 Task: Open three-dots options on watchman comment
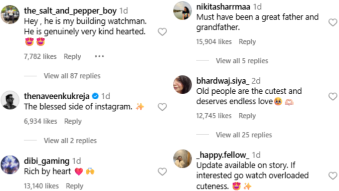click(99, 56)
